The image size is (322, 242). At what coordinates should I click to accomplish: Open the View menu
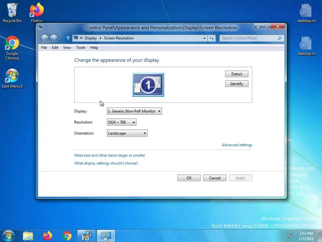67,48
